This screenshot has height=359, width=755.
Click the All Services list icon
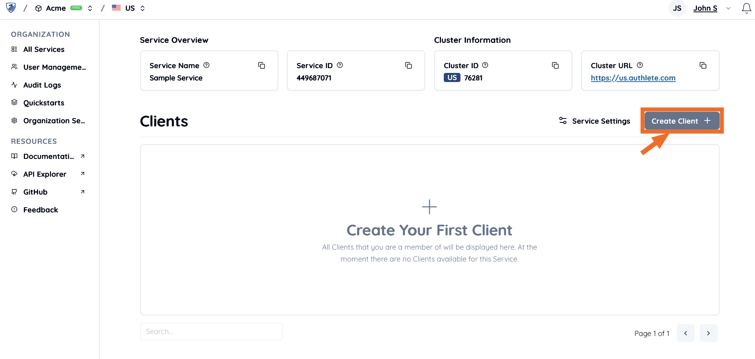14,49
